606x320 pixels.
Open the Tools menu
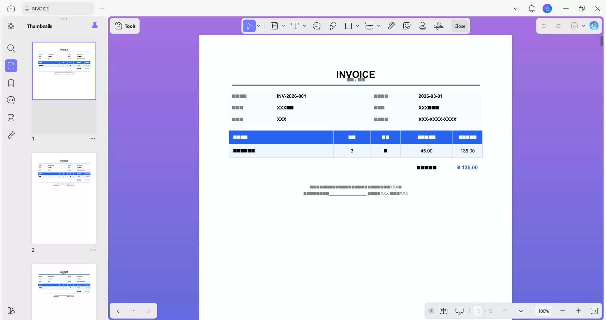124,26
